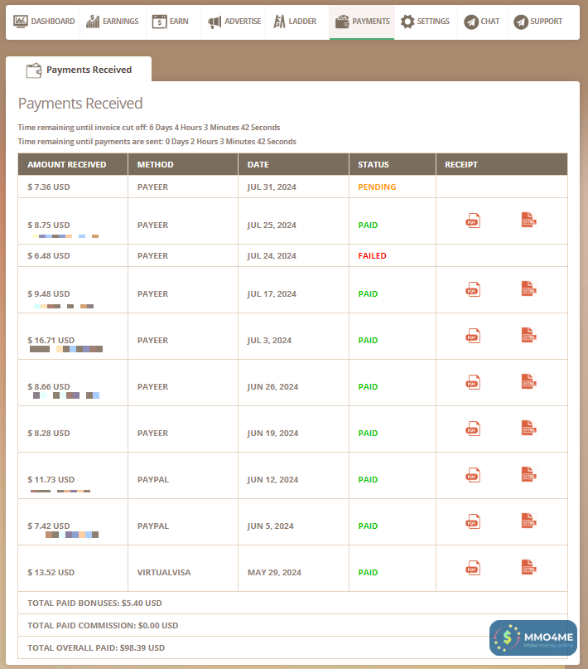
Task: Click the Total Paid Bonuses row
Action: coord(292,603)
